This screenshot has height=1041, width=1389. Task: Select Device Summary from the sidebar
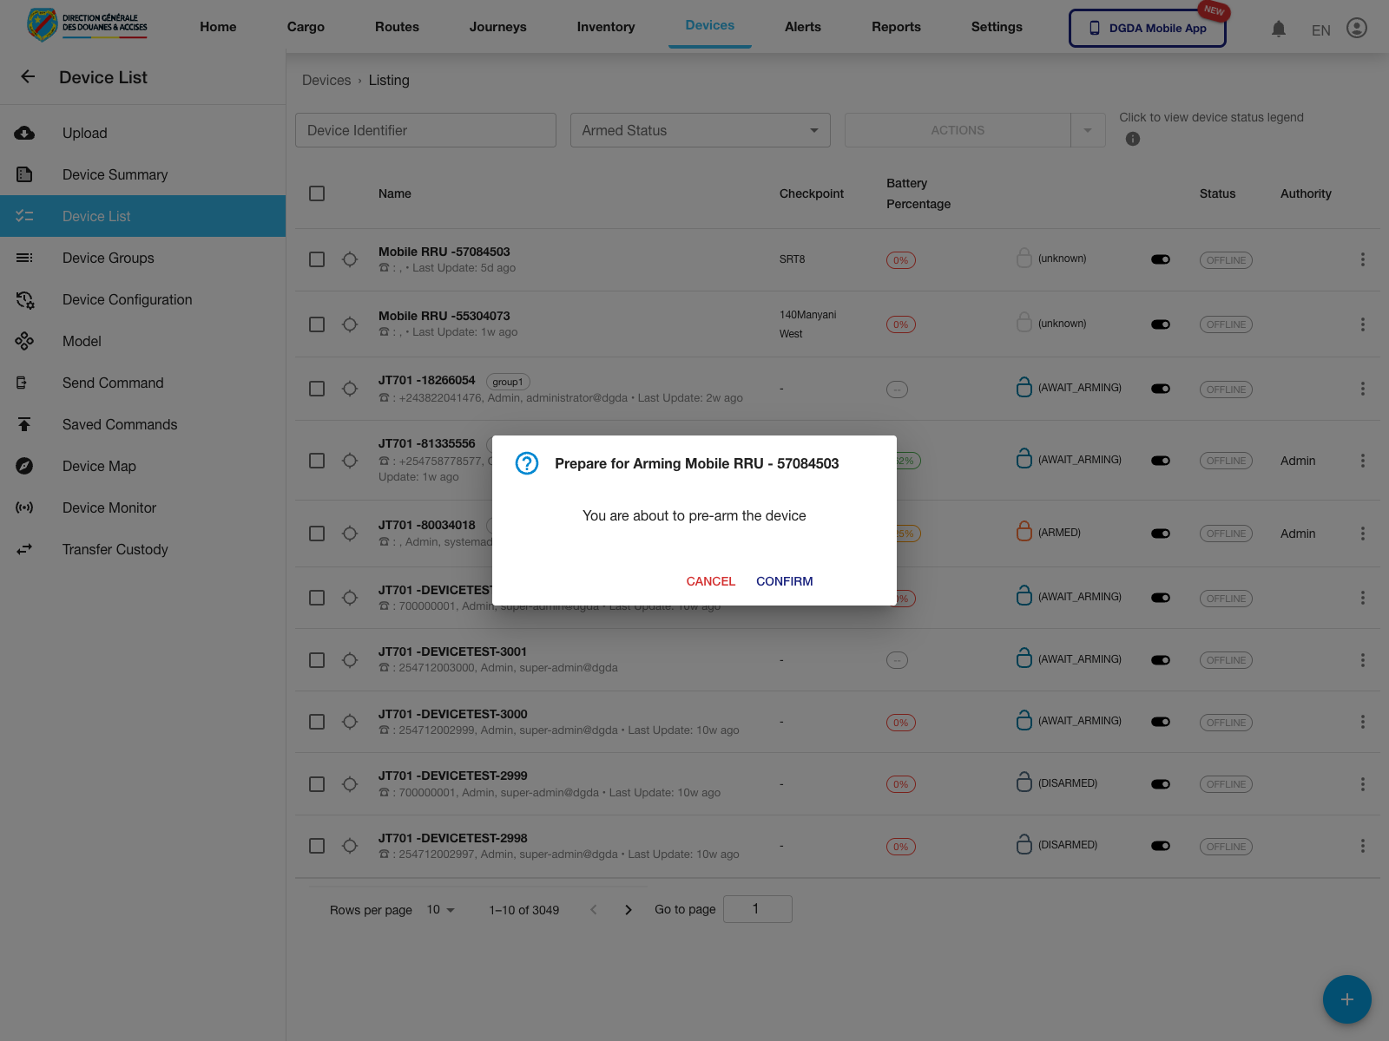pyautogui.click(x=115, y=174)
